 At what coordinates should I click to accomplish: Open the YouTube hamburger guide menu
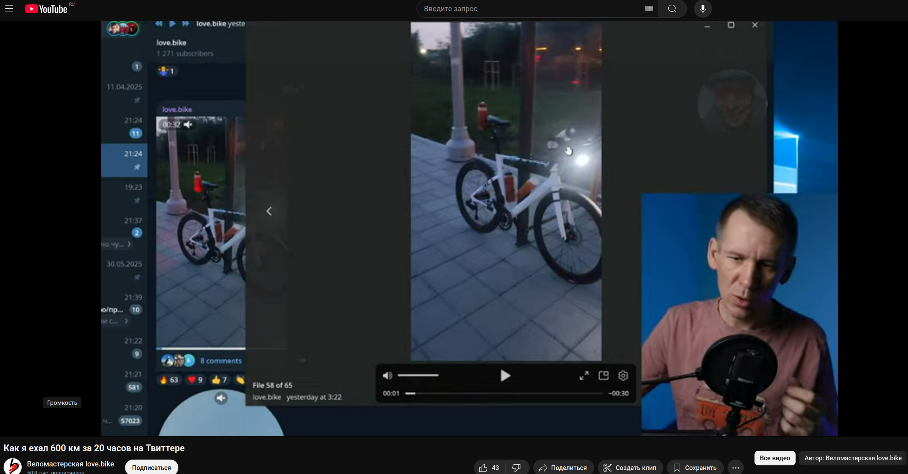9,9
